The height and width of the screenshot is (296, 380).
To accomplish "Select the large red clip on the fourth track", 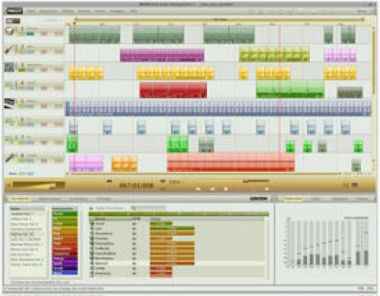I will (173, 90).
